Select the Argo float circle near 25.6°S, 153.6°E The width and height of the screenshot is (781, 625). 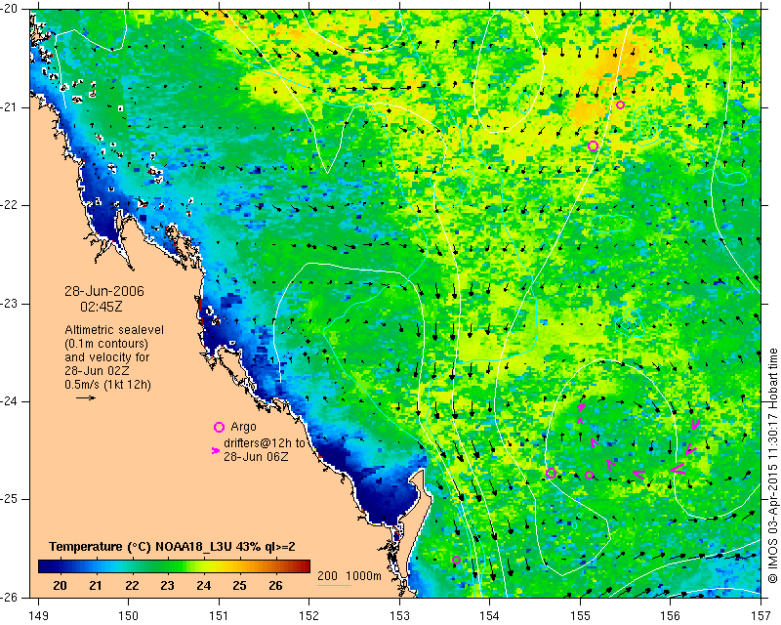(456, 560)
